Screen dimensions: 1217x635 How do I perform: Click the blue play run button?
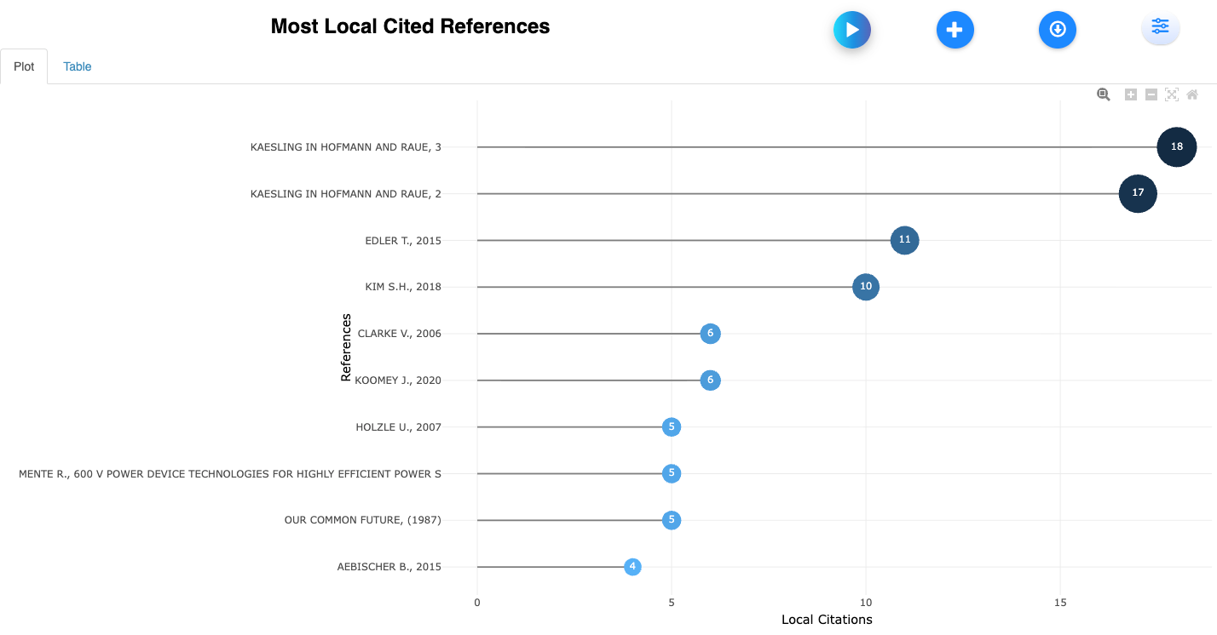pos(851,30)
